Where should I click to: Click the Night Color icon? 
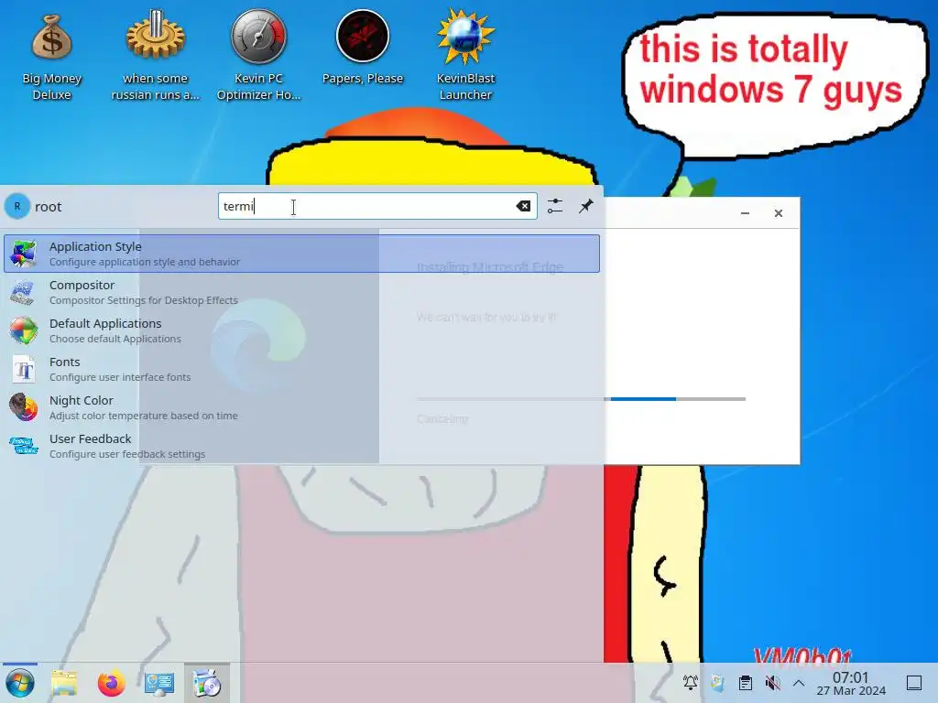(x=23, y=407)
